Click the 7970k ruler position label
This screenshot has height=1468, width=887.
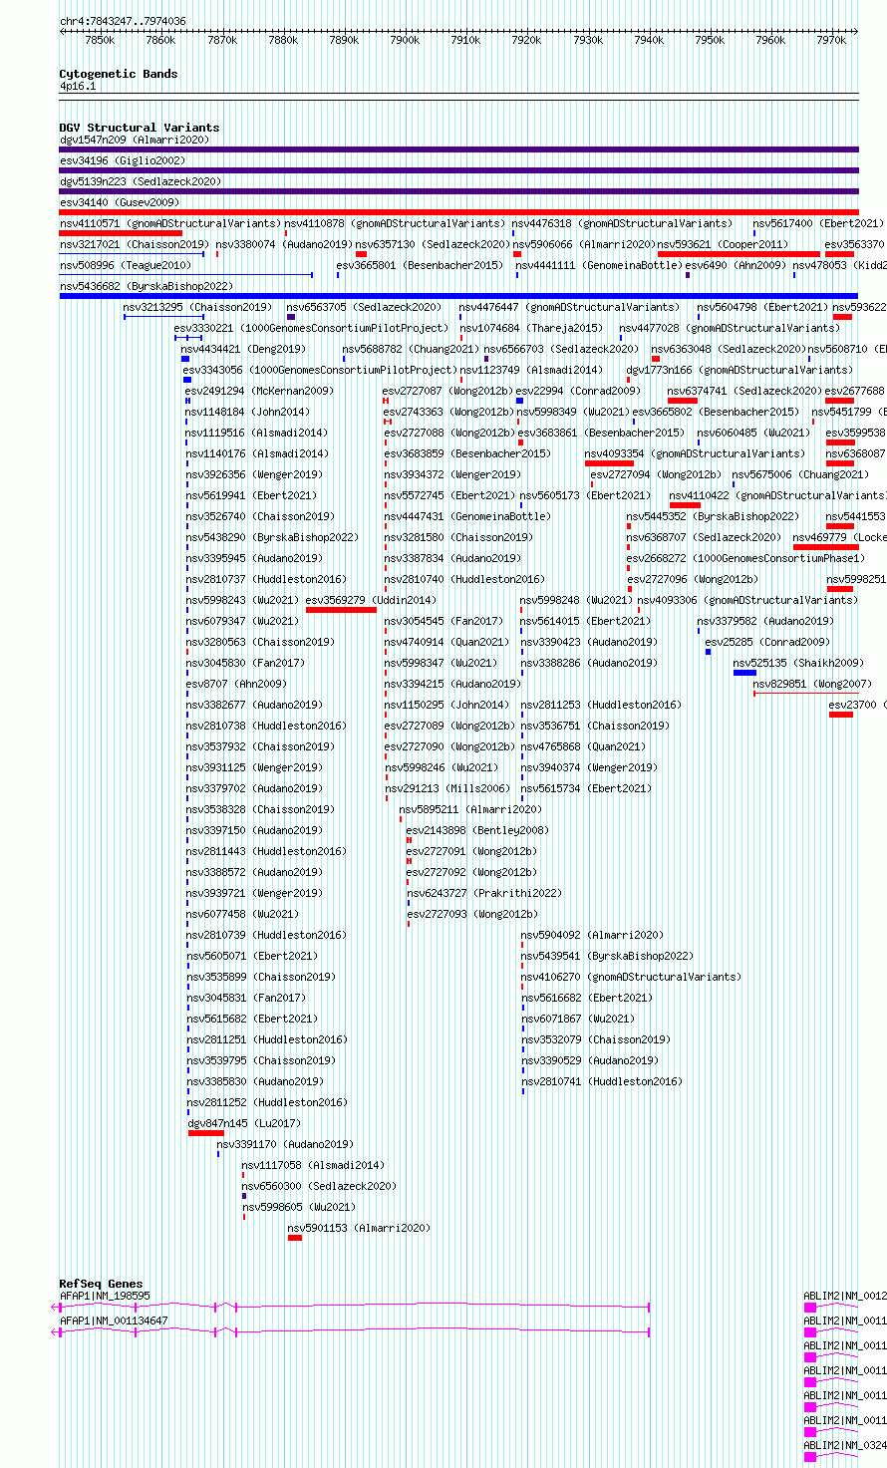point(831,40)
